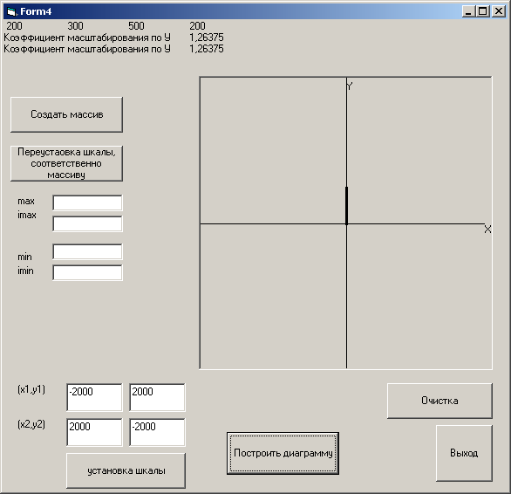Click the Построить диаграмму button
This screenshot has width=511, height=494.
283,453
